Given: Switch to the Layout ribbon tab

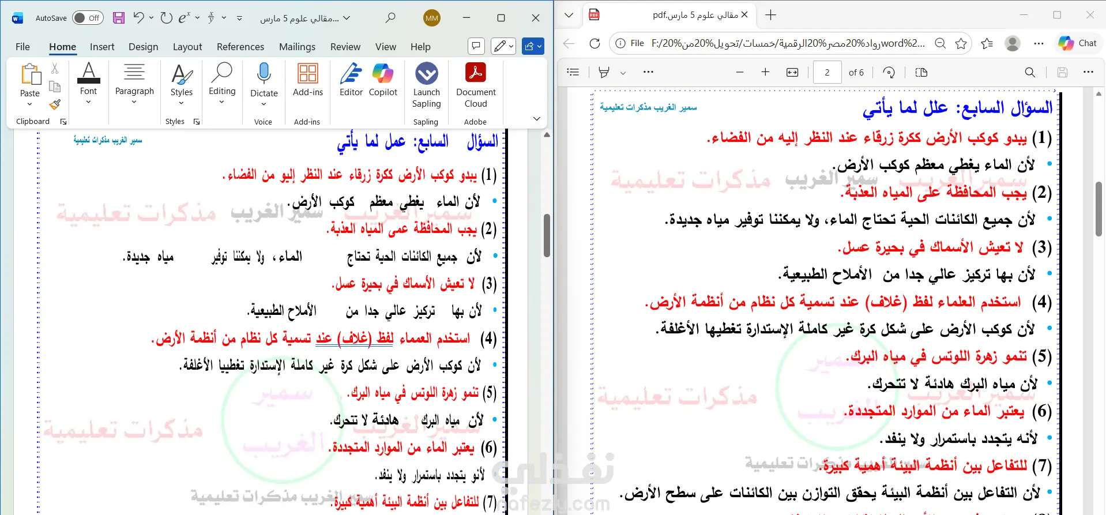Looking at the screenshot, I should point(187,47).
